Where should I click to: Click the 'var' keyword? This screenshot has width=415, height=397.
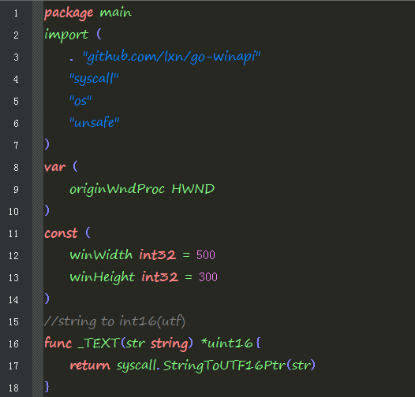pyautogui.click(x=55, y=167)
